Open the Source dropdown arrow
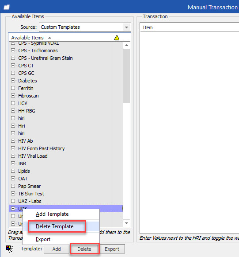239x257 pixels. click(126, 27)
